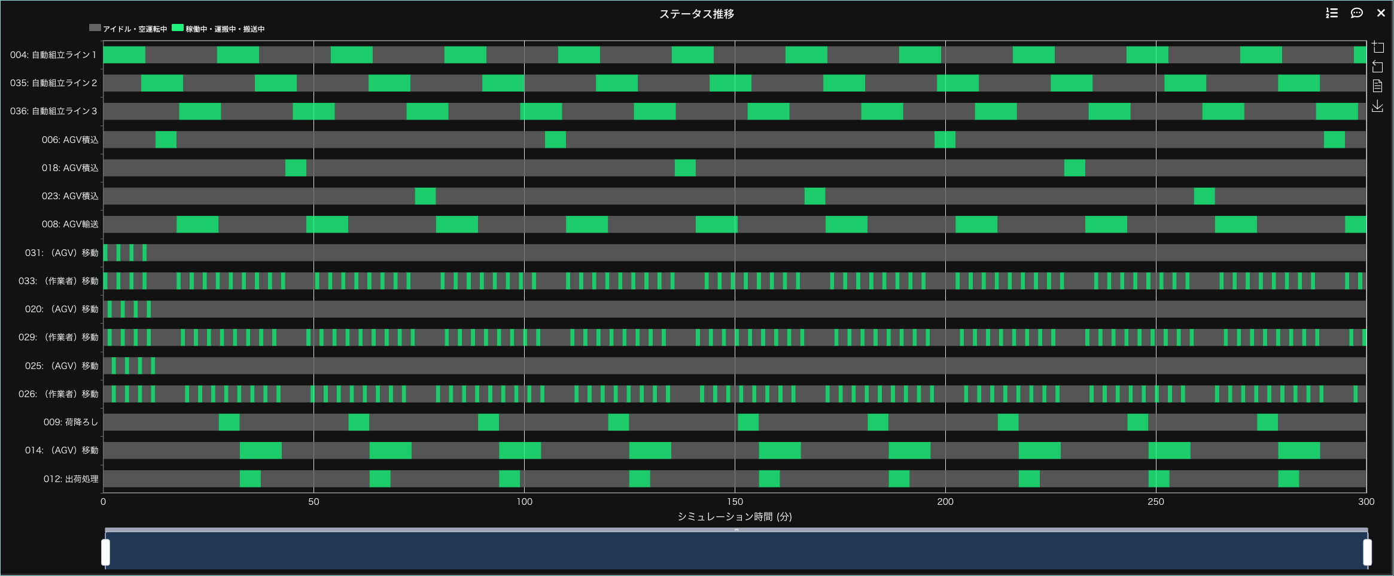1394x576 pixels.
Task: Toggle the アイドル・空運転中 legend series
Action: click(128, 28)
